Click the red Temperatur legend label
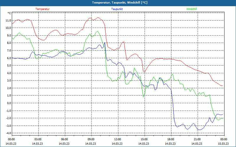The height and width of the screenshot is (147, 236). pyautogui.click(x=42, y=9)
